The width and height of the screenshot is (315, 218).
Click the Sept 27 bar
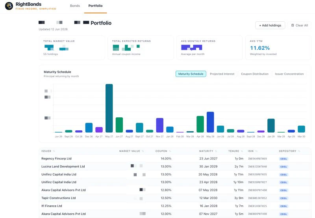pos(139,128)
